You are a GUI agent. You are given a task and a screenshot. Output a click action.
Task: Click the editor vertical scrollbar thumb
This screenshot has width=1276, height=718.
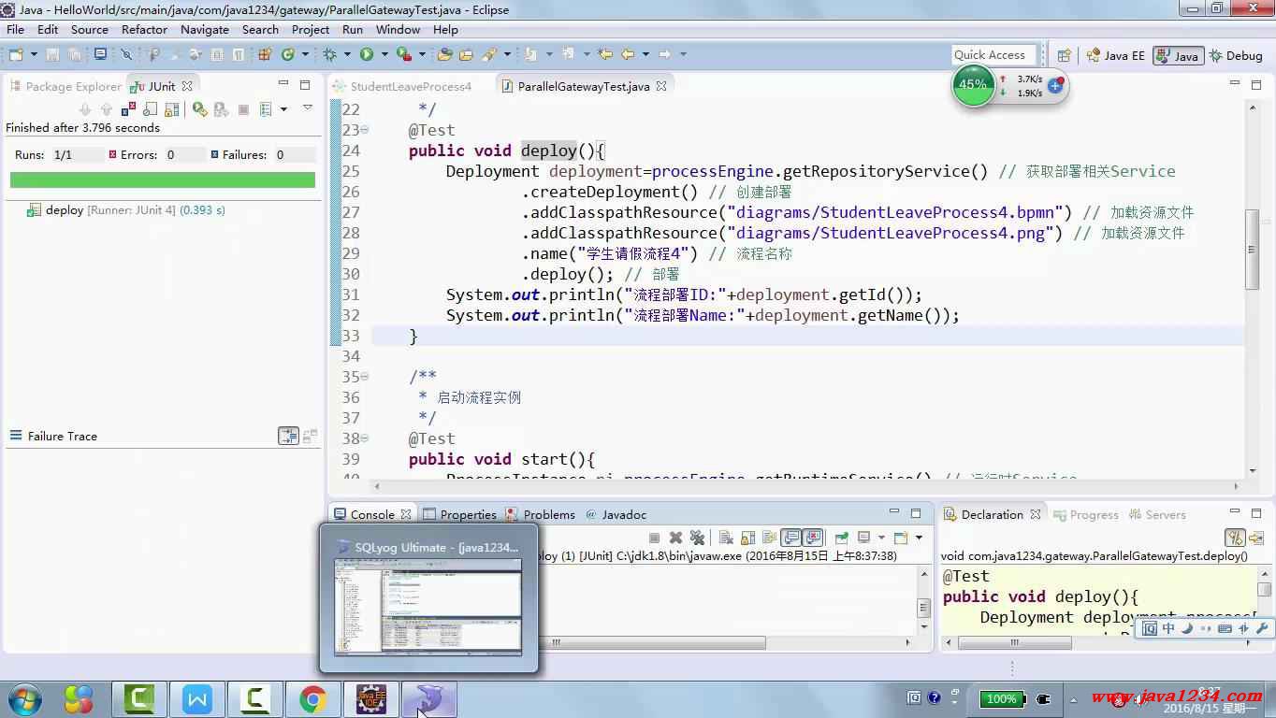pos(1251,249)
